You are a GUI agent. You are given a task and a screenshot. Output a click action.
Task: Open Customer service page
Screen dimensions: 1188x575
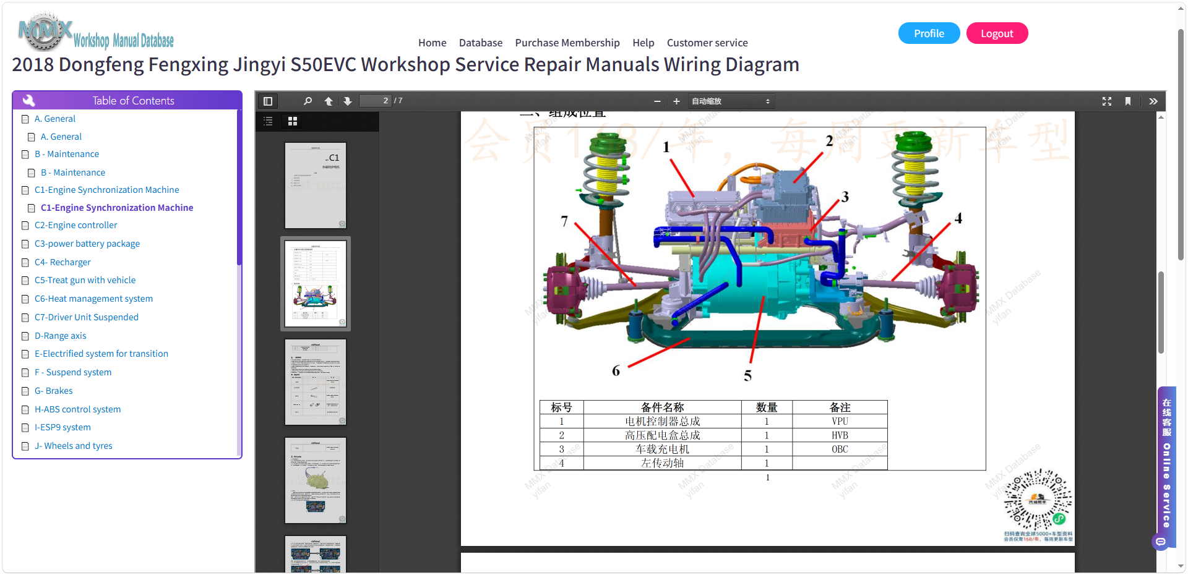(x=707, y=43)
